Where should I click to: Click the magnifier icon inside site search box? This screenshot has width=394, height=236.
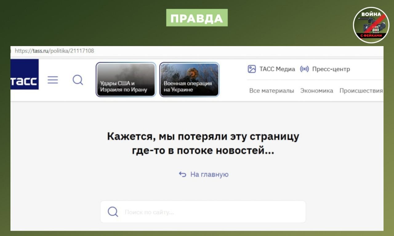(x=113, y=212)
